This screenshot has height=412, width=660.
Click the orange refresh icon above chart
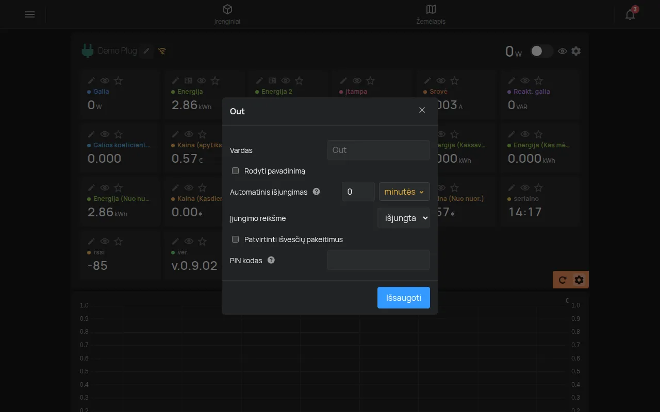click(563, 280)
